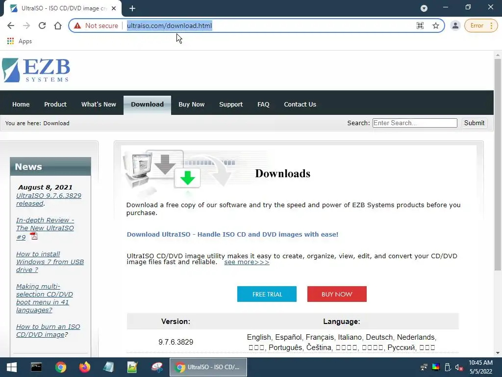
Task: Click the version number 9.7.6.3829 cell
Action: point(176,342)
